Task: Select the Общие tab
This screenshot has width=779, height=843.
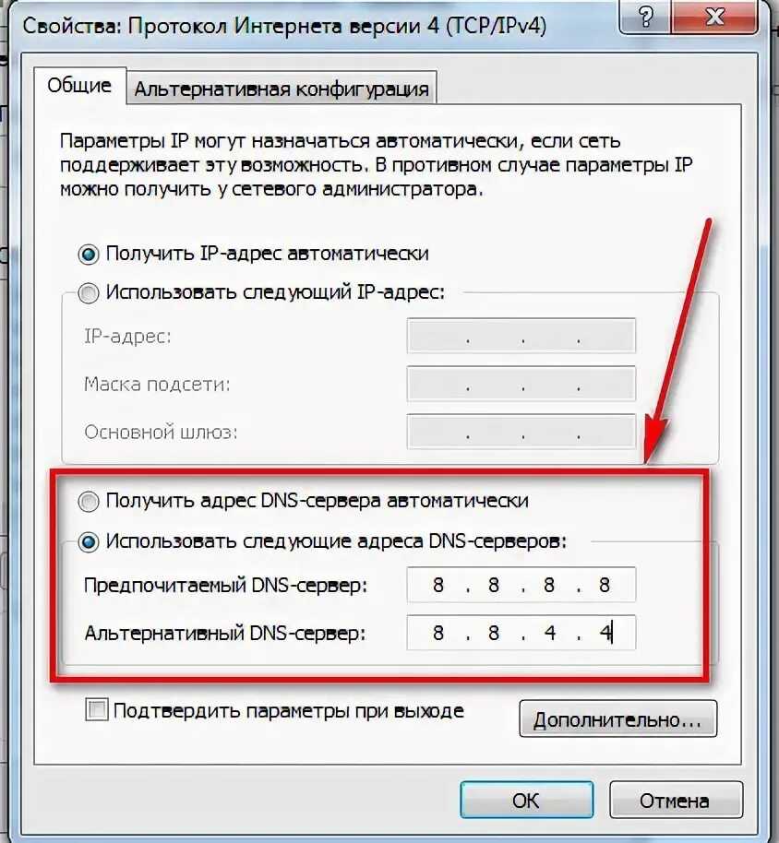Action: 79,85
